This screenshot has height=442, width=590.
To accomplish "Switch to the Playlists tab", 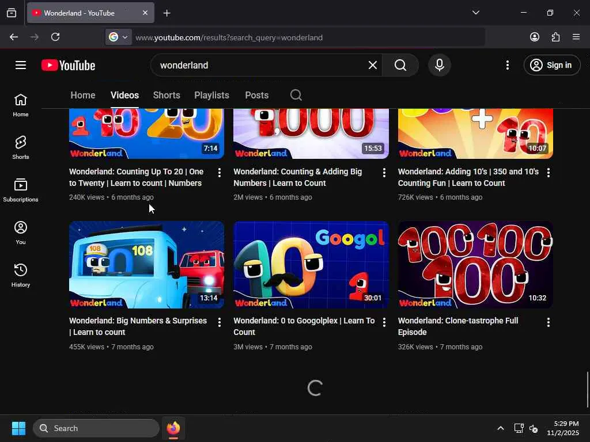I will [211, 95].
